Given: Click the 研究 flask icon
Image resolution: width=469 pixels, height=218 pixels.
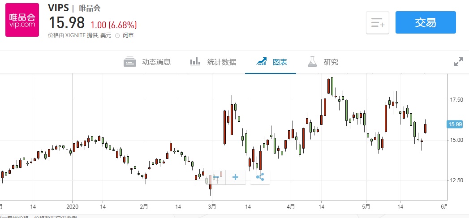Looking at the screenshot, I should (312, 62).
